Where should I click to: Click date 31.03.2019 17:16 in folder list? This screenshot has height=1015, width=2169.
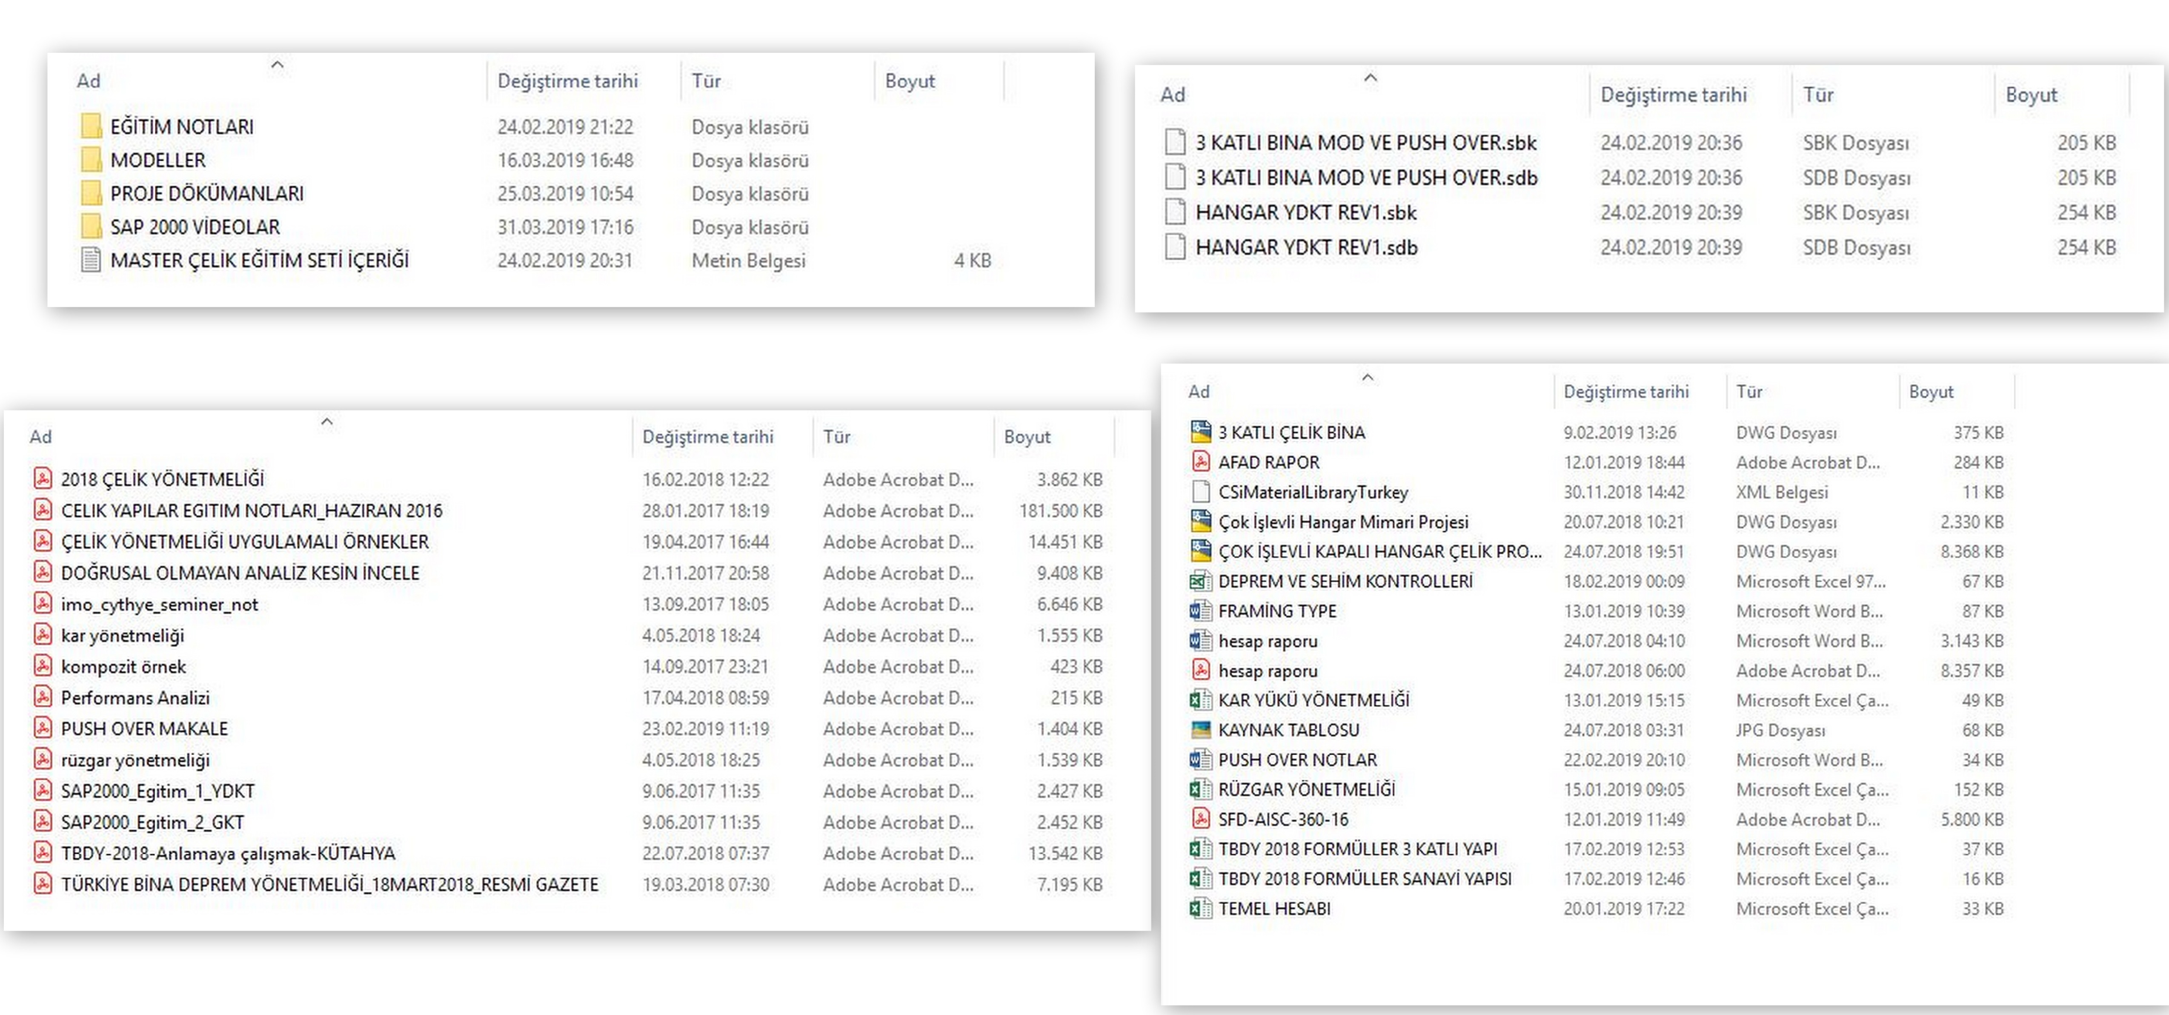click(x=565, y=227)
